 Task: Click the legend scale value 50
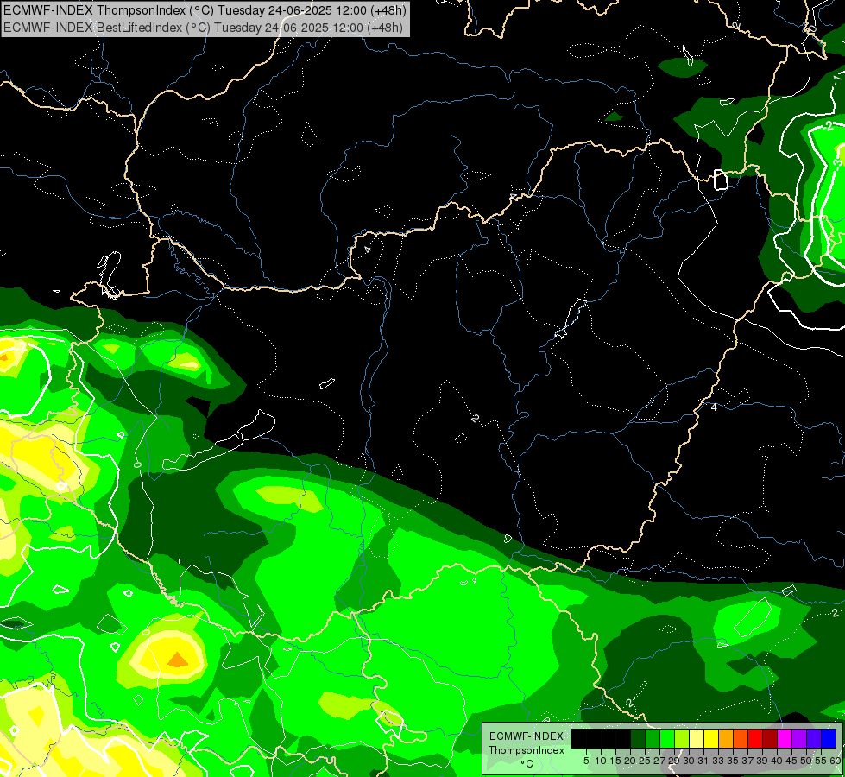807,761
